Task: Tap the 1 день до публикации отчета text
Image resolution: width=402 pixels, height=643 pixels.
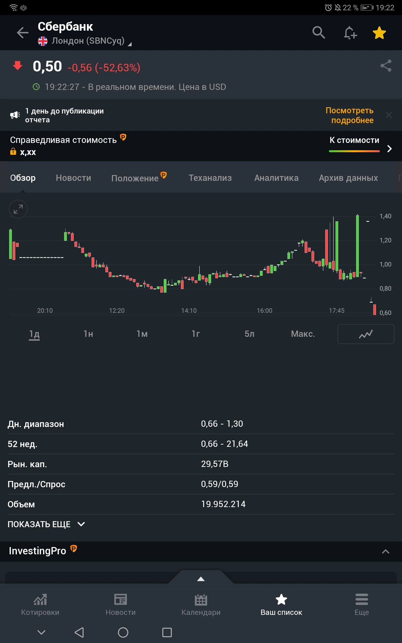Action: [64, 115]
